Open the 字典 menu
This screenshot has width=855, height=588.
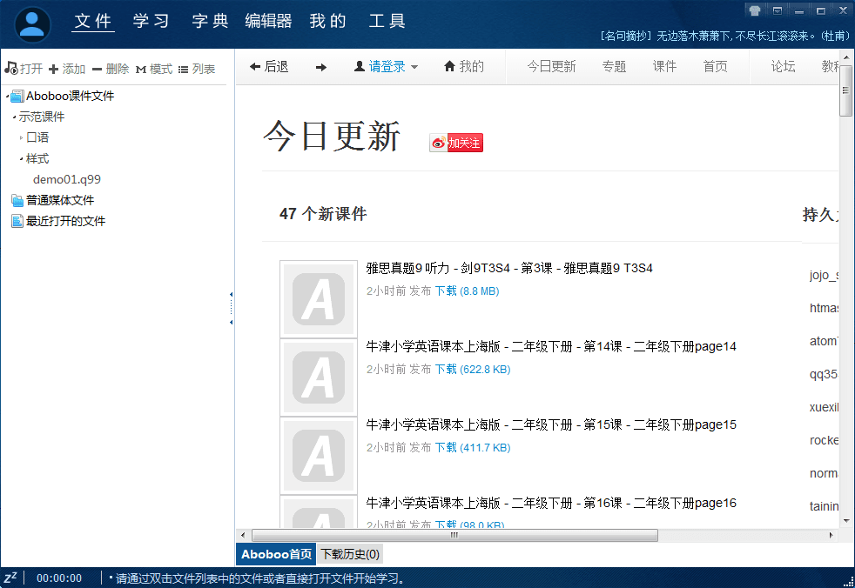tap(210, 22)
